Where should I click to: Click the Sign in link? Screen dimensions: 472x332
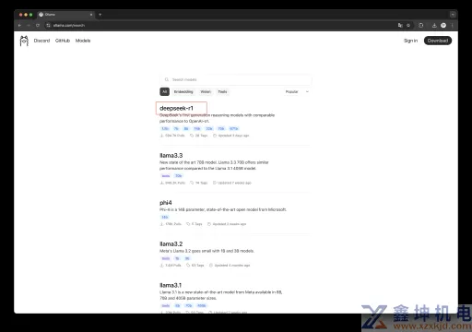(x=410, y=41)
